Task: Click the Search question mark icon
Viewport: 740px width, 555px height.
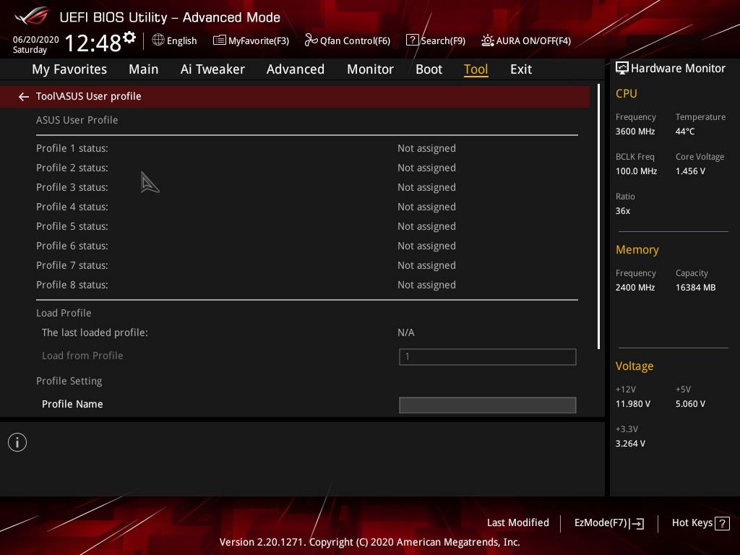Action: (412, 40)
